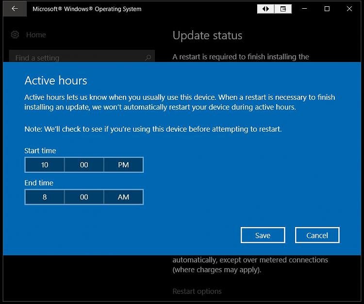Click the note about checking device use

(x=153, y=129)
